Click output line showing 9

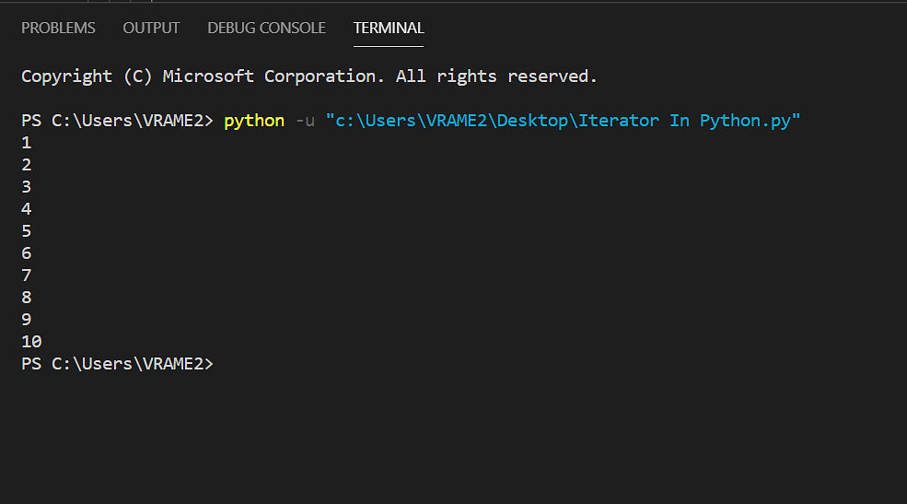tap(26, 320)
